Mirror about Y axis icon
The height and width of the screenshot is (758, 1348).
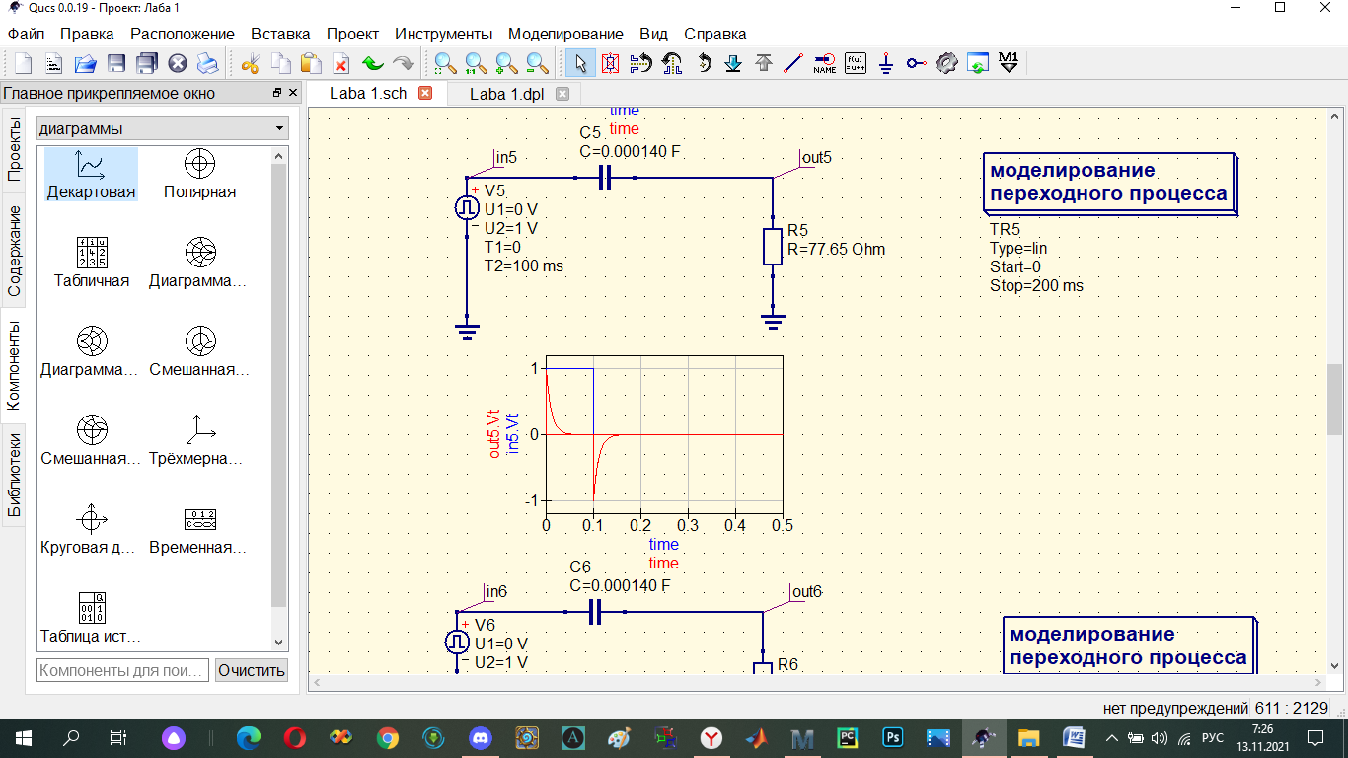[x=672, y=64]
